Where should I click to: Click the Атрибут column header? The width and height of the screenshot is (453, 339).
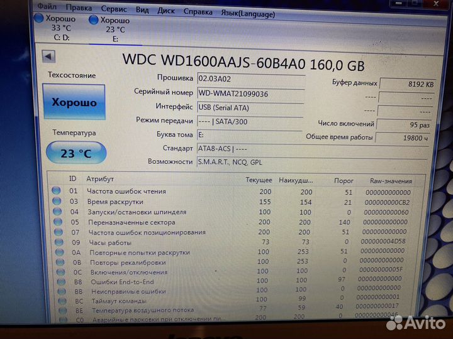100,179
